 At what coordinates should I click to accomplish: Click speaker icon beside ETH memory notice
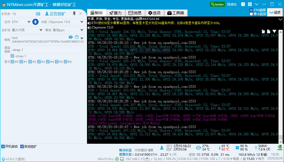coord(89,23)
